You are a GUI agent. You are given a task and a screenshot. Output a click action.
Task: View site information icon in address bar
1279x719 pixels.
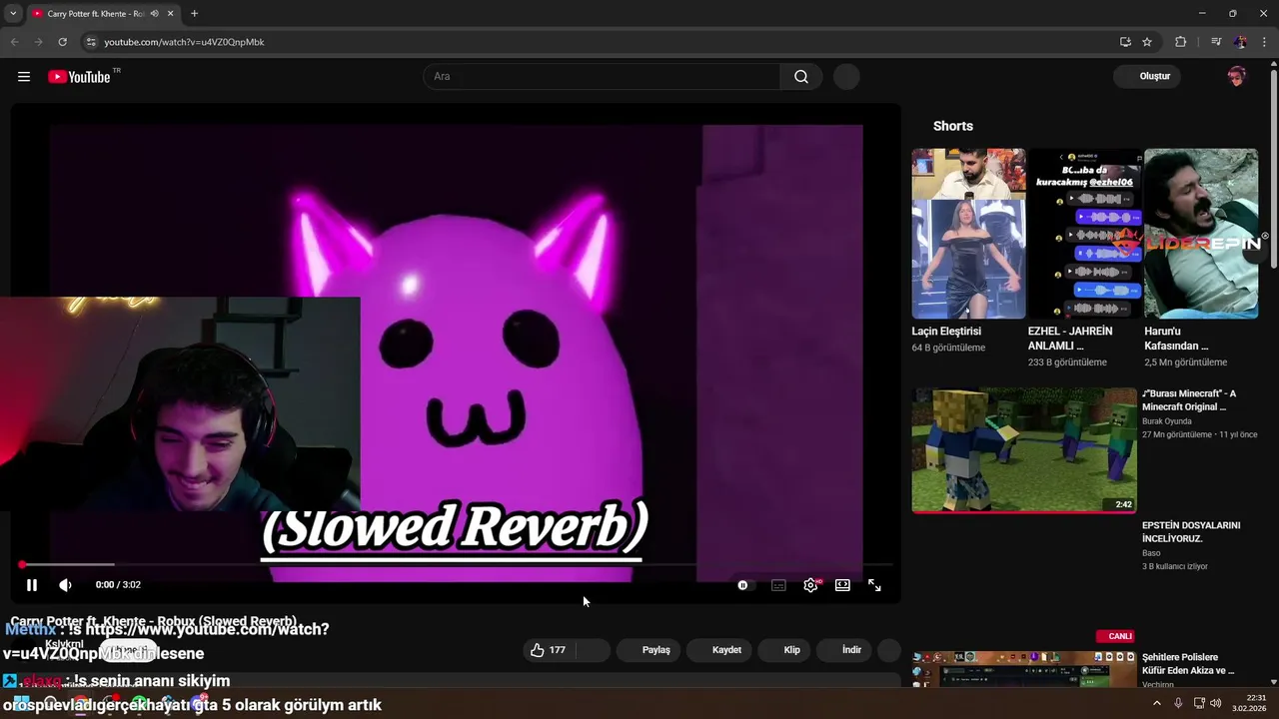pos(91,42)
